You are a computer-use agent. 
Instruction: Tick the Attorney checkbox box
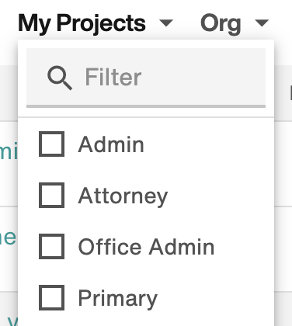pyautogui.click(x=52, y=195)
